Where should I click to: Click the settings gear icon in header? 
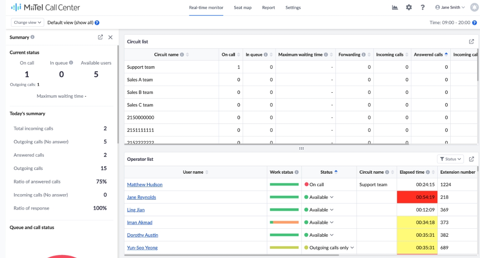coord(409,8)
